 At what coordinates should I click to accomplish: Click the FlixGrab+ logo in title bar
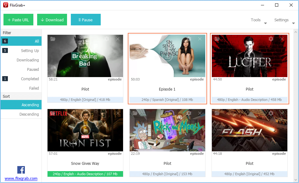point(6,5)
